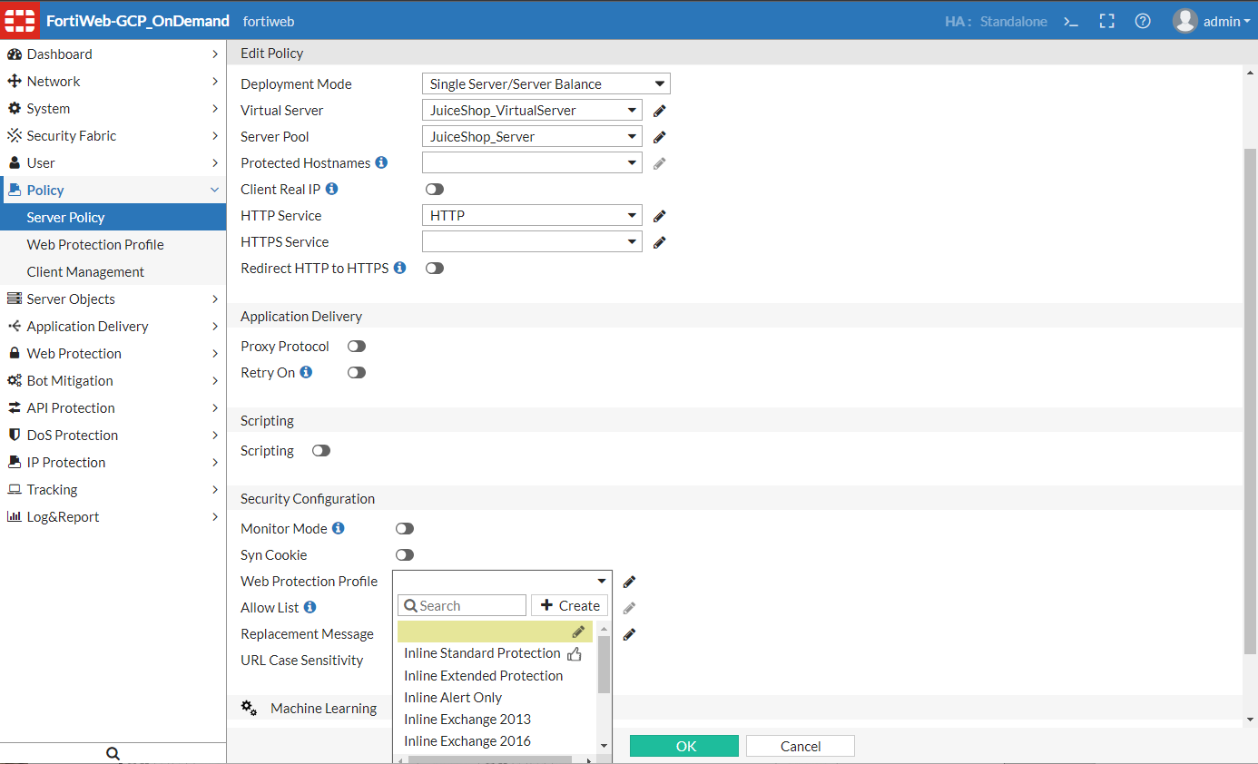
Task: Expand the IP Protection menu
Action: [x=113, y=463]
